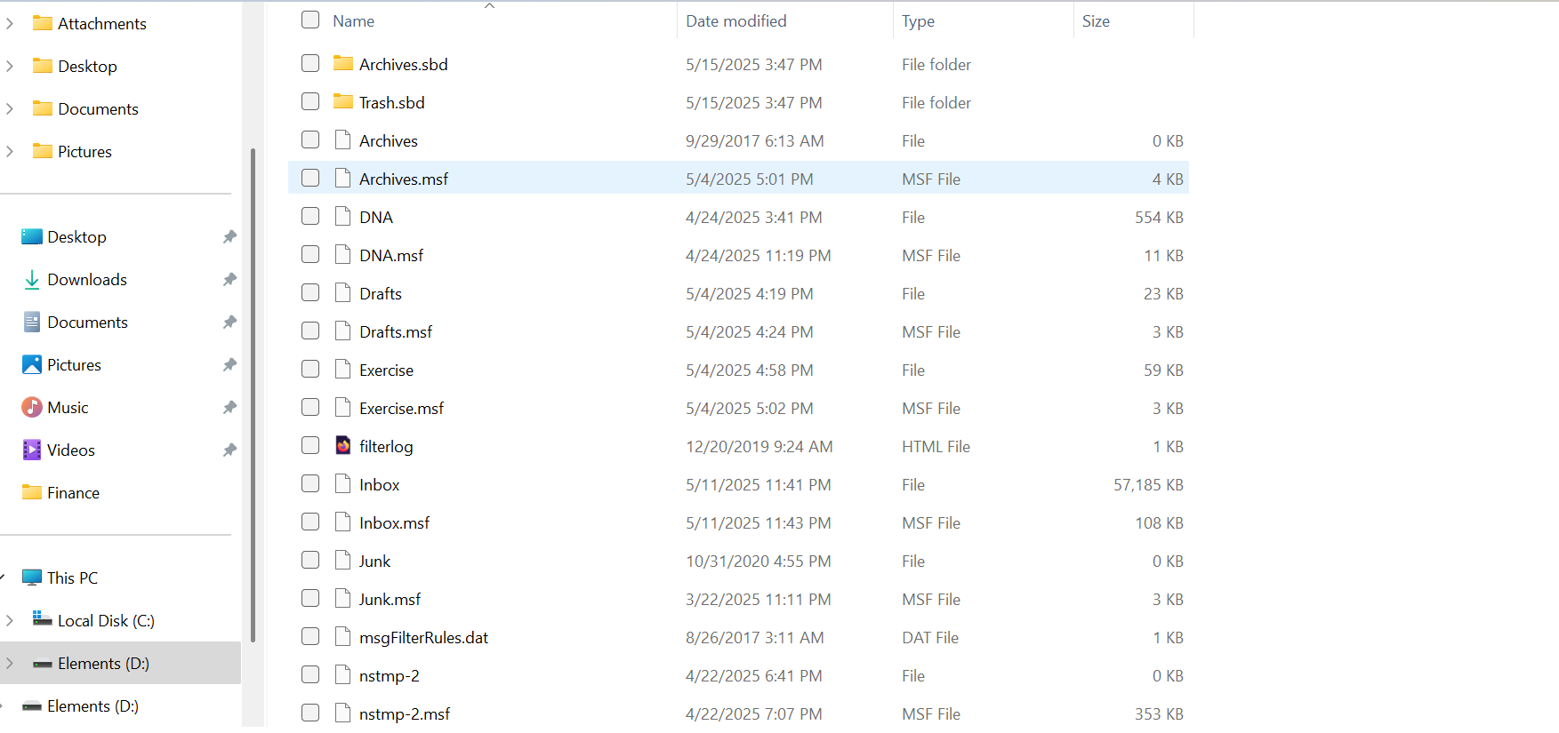The width and height of the screenshot is (1559, 733).
Task: Open the Finance folder in sidebar
Action: tap(73, 492)
